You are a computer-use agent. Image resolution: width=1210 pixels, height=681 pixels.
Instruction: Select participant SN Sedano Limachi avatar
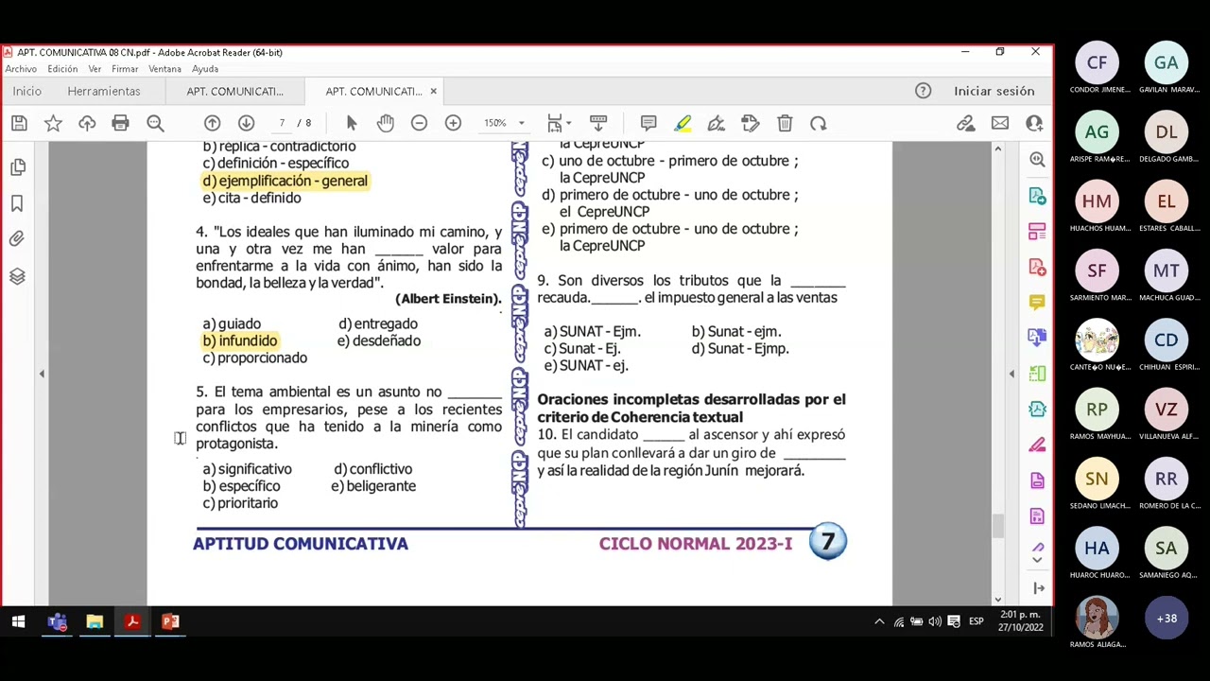pos(1097,479)
